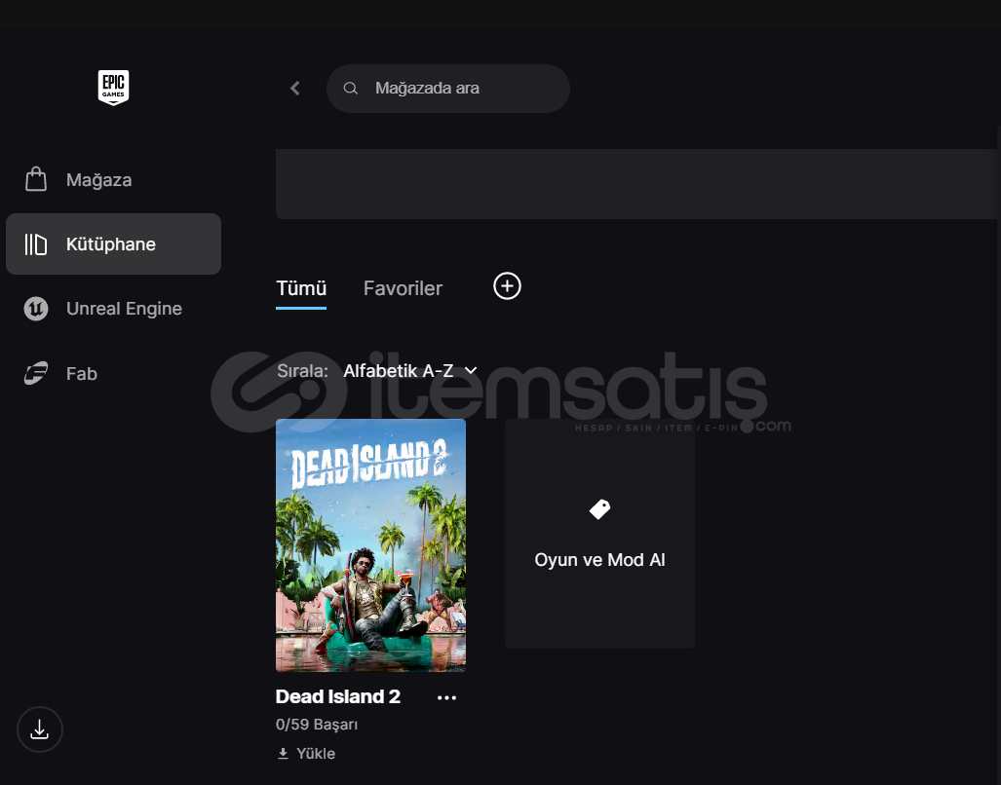This screenshot has width=1001, height=785.
Task: Select Kütüphane in the sidebar
Action: 114,244
